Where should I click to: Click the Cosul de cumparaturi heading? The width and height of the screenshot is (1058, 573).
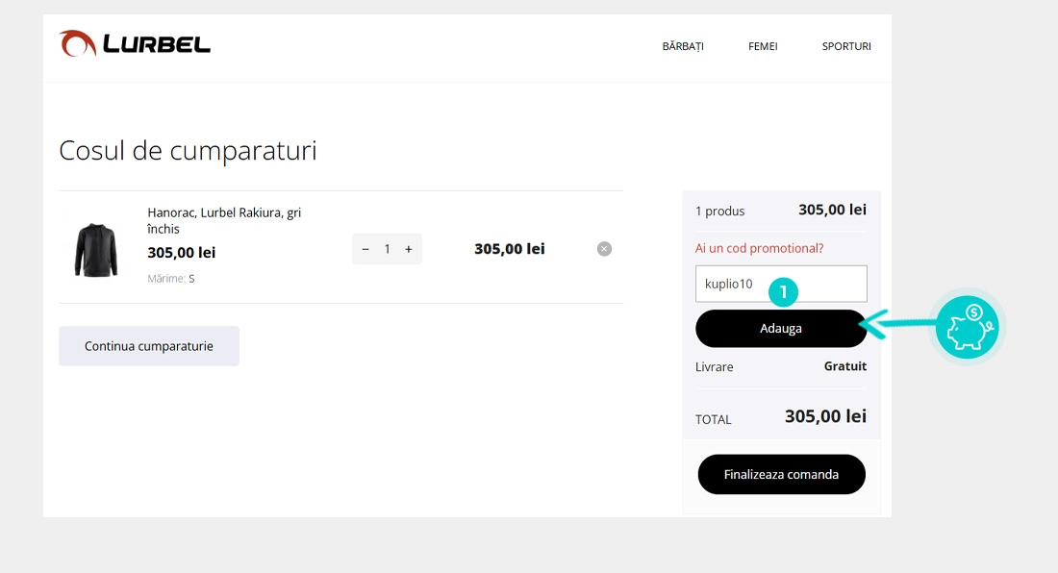[x=188, y=151]
